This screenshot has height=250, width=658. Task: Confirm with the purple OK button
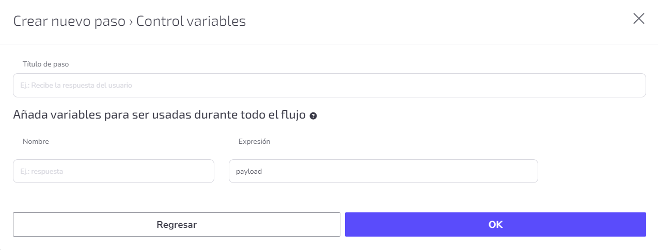495,225
